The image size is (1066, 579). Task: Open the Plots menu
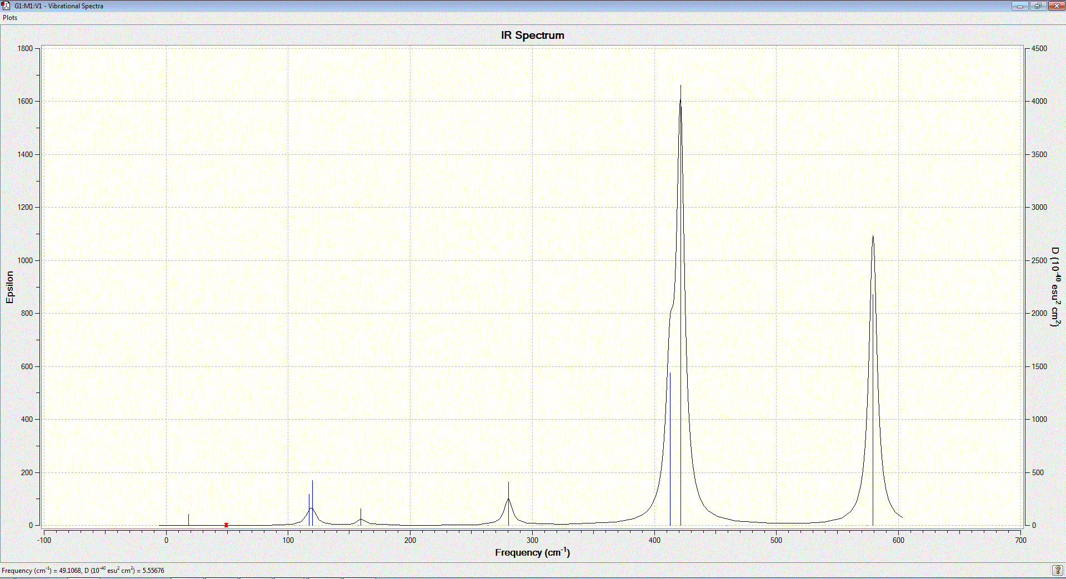click(10, 18)
